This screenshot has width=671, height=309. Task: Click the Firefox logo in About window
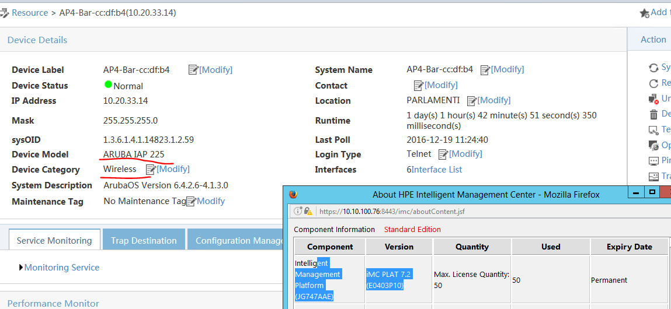293,195
